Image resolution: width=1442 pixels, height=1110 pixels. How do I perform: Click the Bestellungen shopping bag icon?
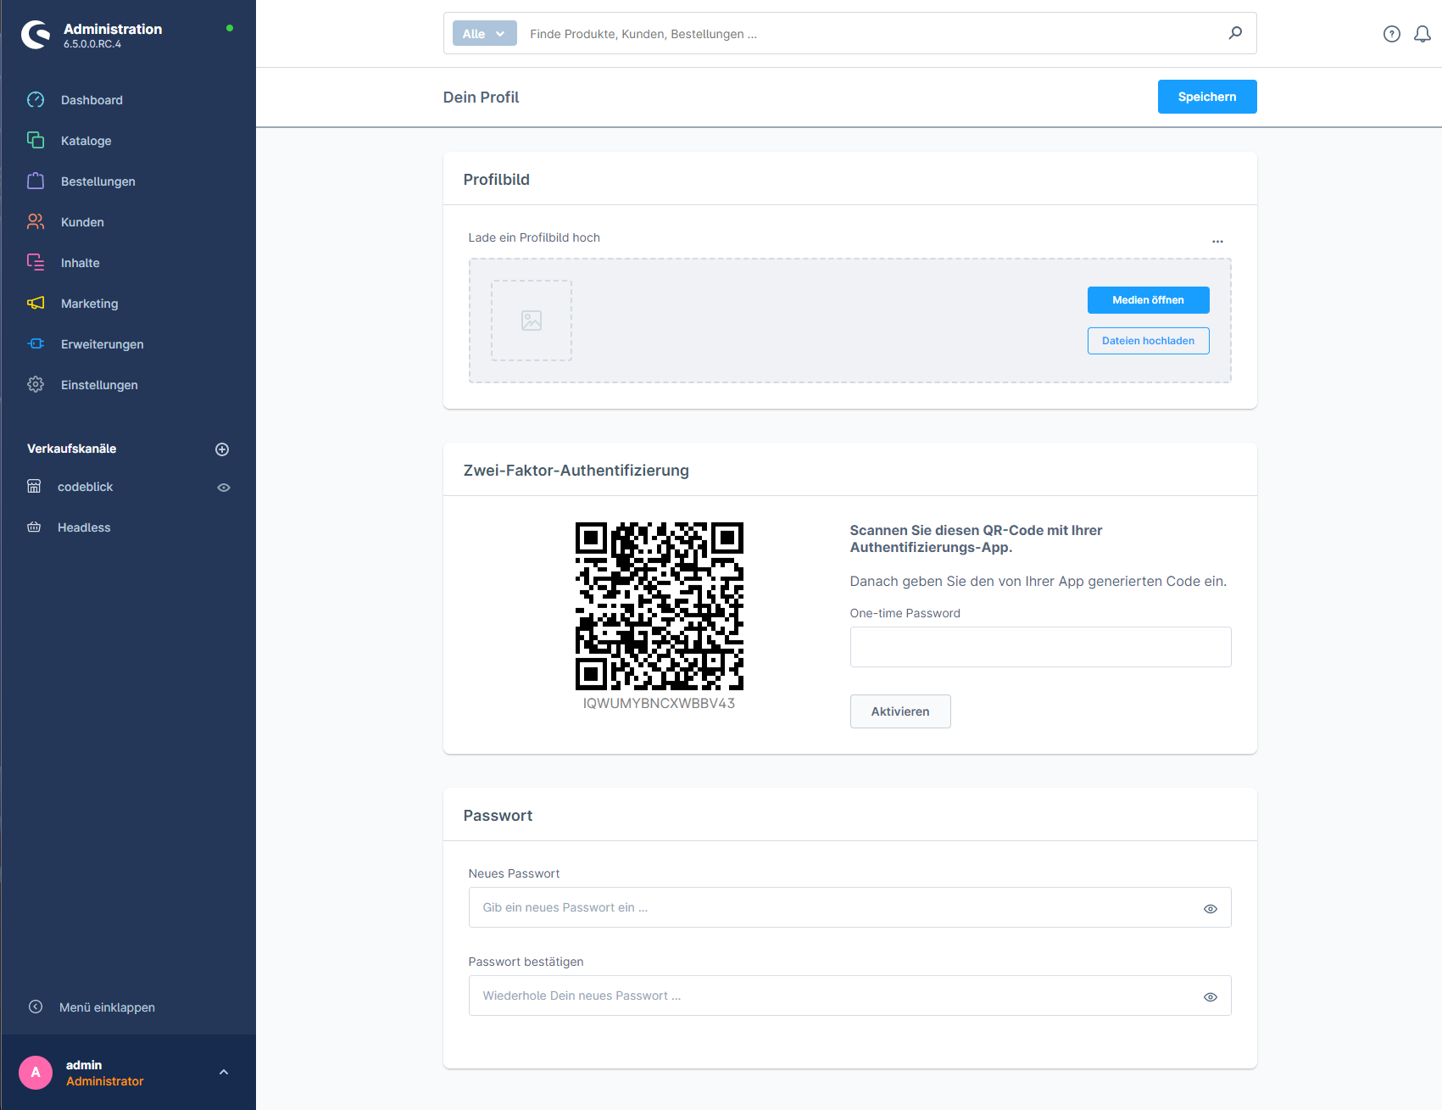tap(36, 181)
